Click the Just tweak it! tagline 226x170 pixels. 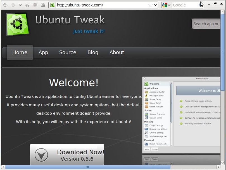click(x=89, y=31)
